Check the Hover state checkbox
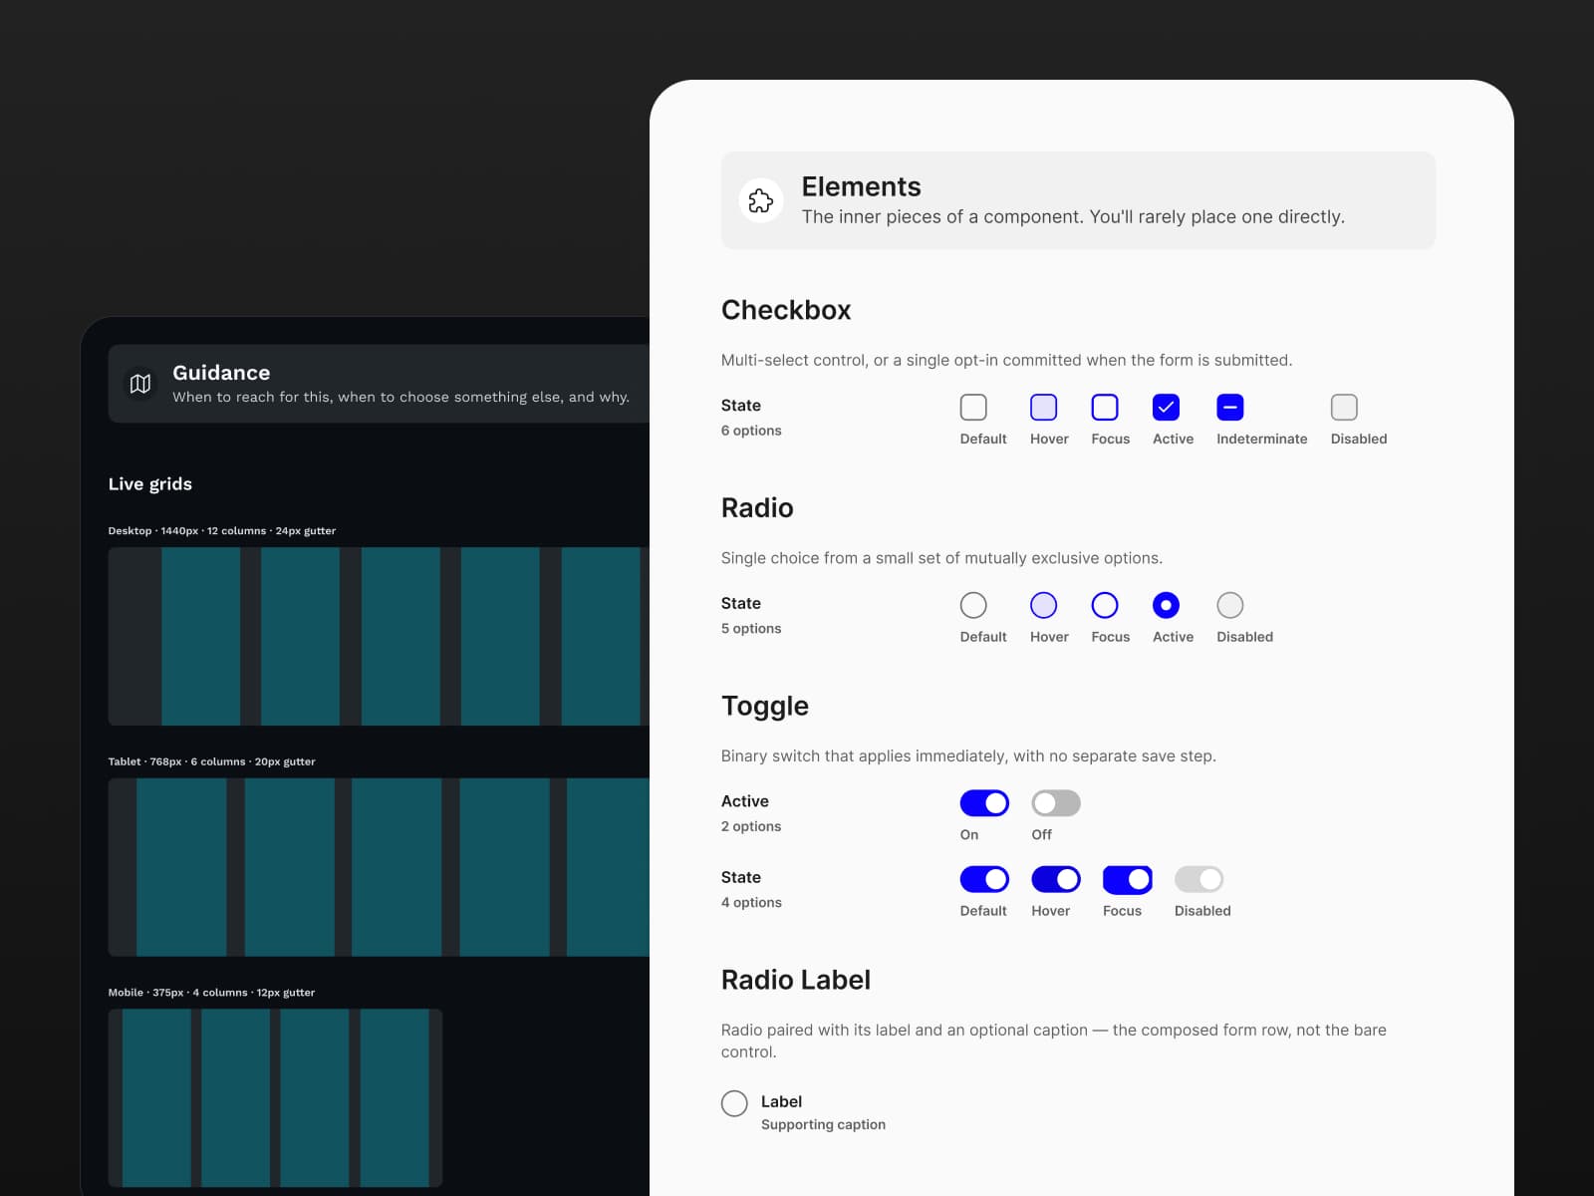1594x1196 pixels. pos(1043,407)
